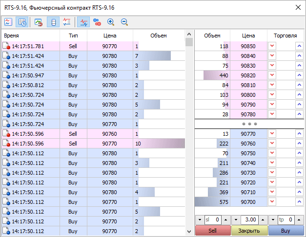Click the sl stop loss input field
Screen dimensions: 306x237
click(213, 220)
